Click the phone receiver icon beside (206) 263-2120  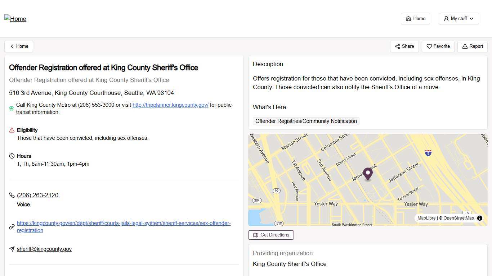point(12,195)
